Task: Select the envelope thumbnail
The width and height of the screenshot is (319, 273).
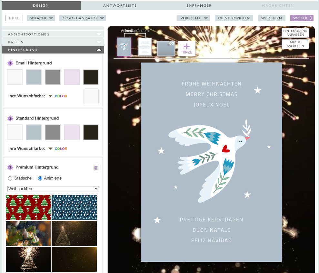Action: (x=166, y=48)
